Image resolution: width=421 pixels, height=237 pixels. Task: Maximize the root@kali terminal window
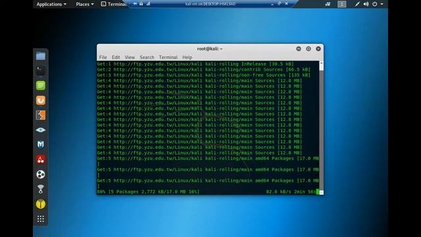(309, 49)
